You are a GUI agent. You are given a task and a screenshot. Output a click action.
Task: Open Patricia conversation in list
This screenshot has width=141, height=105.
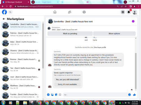[21, 34]
